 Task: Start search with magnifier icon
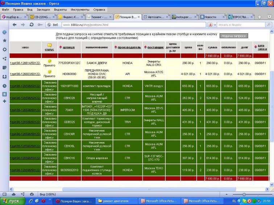[269, 25]
